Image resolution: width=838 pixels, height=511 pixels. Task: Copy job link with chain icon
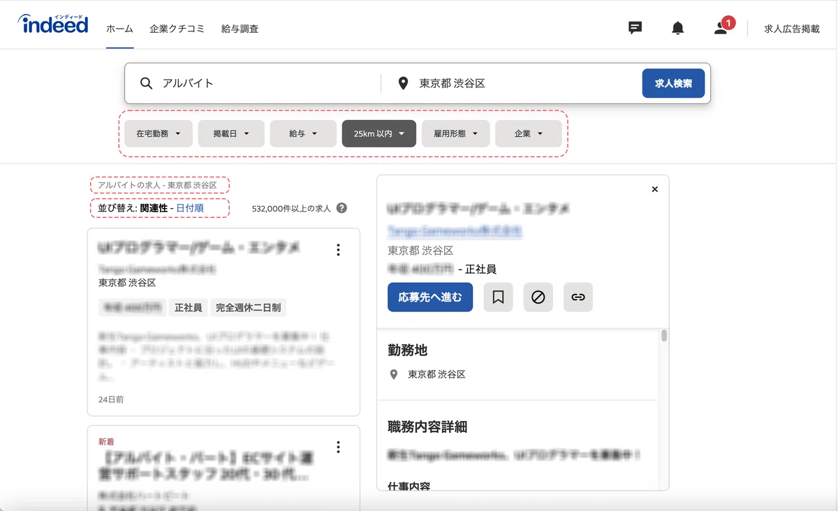(x=578, y=297)
